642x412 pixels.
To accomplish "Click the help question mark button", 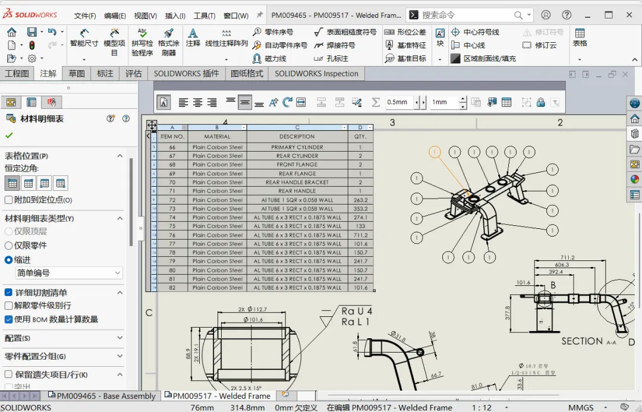I will click(x=567, y=15).
